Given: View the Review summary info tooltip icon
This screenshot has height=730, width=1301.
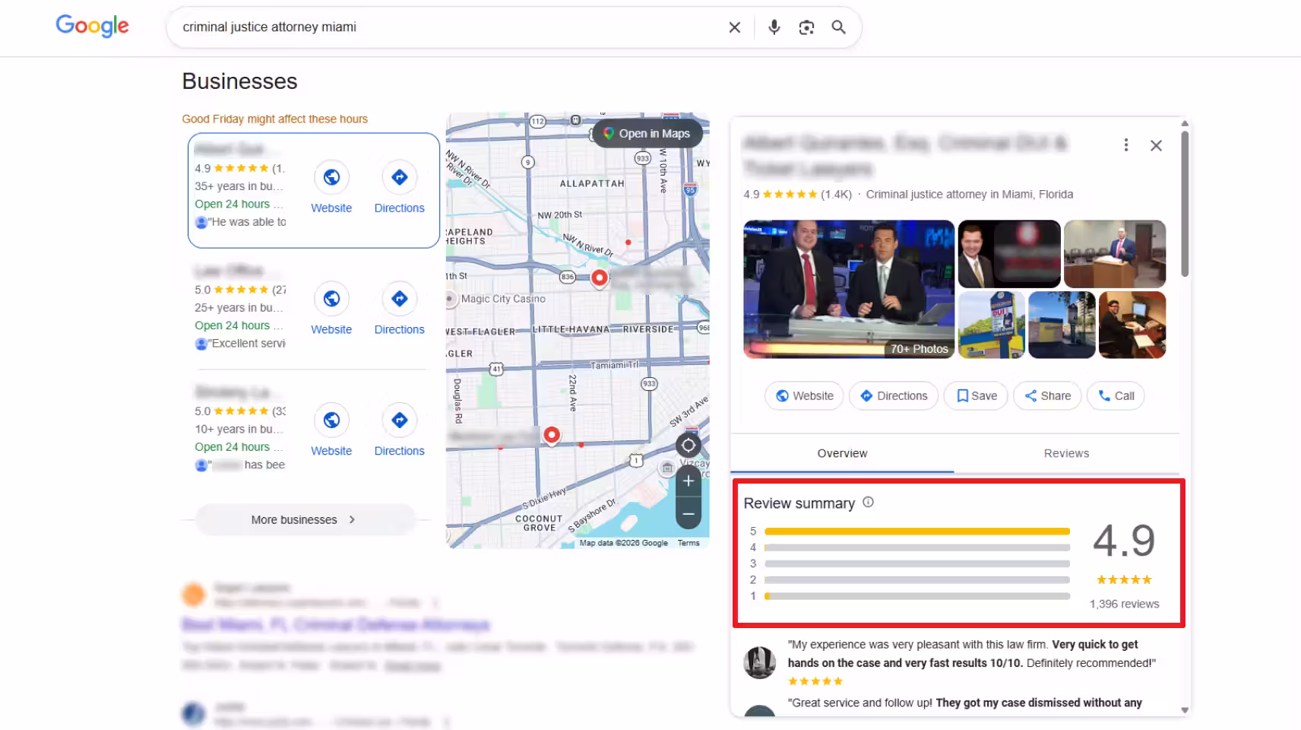Looking at the screenshot, I should coord(868,502).
